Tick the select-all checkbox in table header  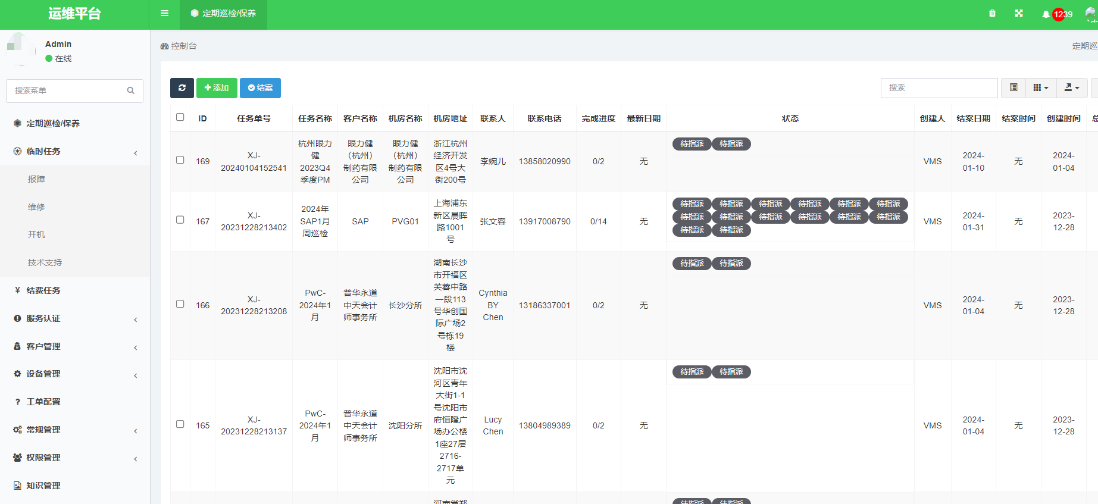(x=180, y=117)
